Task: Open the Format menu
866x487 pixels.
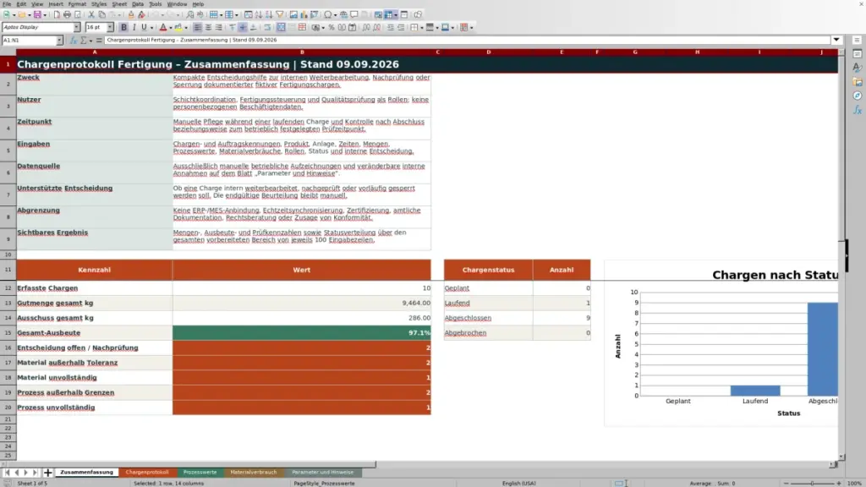Action: [x=77, y=4]
